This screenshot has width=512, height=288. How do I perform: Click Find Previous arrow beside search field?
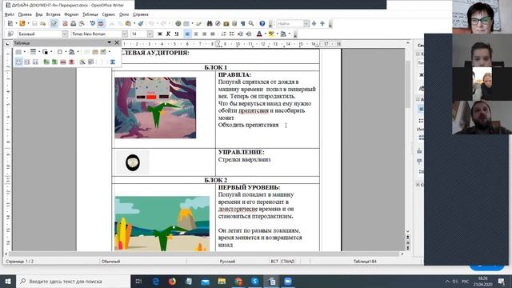point(322,23)
